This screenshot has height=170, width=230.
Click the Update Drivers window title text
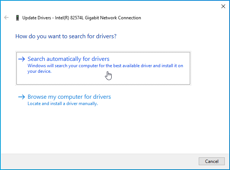[82, 17]
